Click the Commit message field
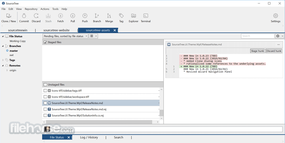 [x=167, y=129]
